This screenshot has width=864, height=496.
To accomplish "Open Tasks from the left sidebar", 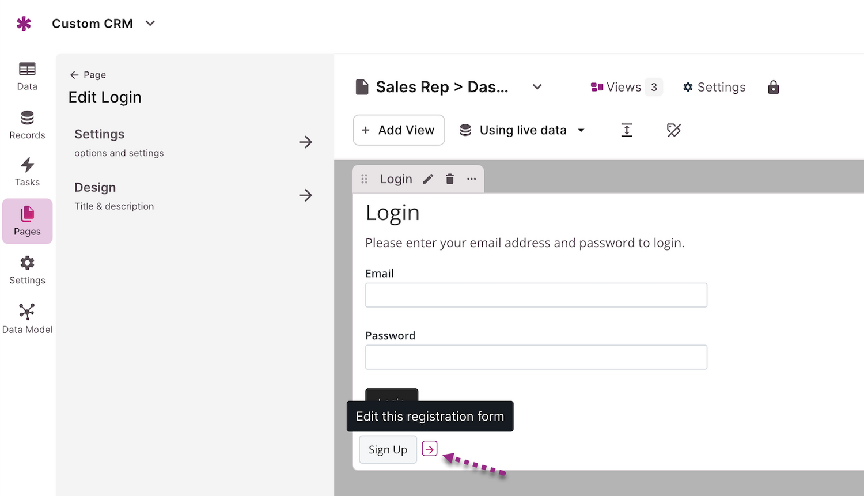I will [x=27, y=172].
